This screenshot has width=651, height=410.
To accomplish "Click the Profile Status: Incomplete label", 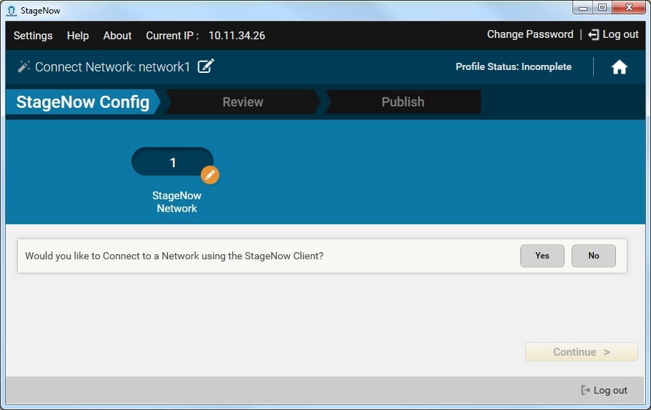I will tap(513, 67).
